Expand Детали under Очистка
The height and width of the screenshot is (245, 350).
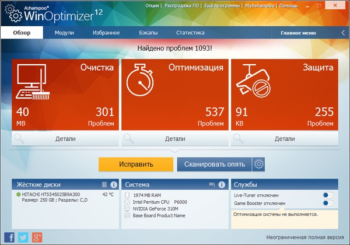pyautogui.click(x=65, y=139)
